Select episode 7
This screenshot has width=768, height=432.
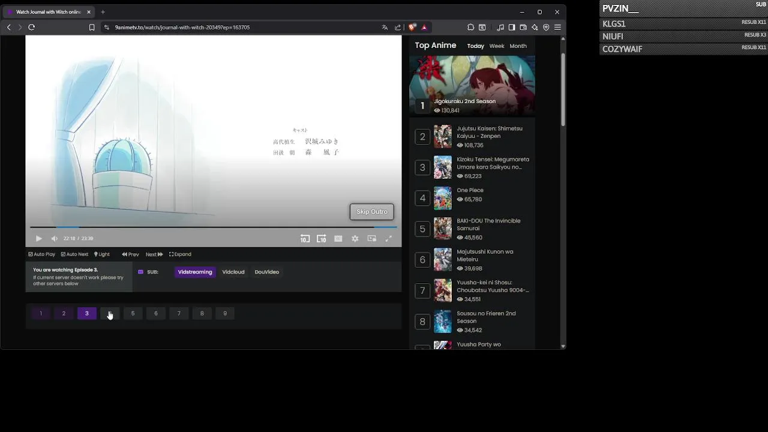pyautogui.click(x=179, y=313)
